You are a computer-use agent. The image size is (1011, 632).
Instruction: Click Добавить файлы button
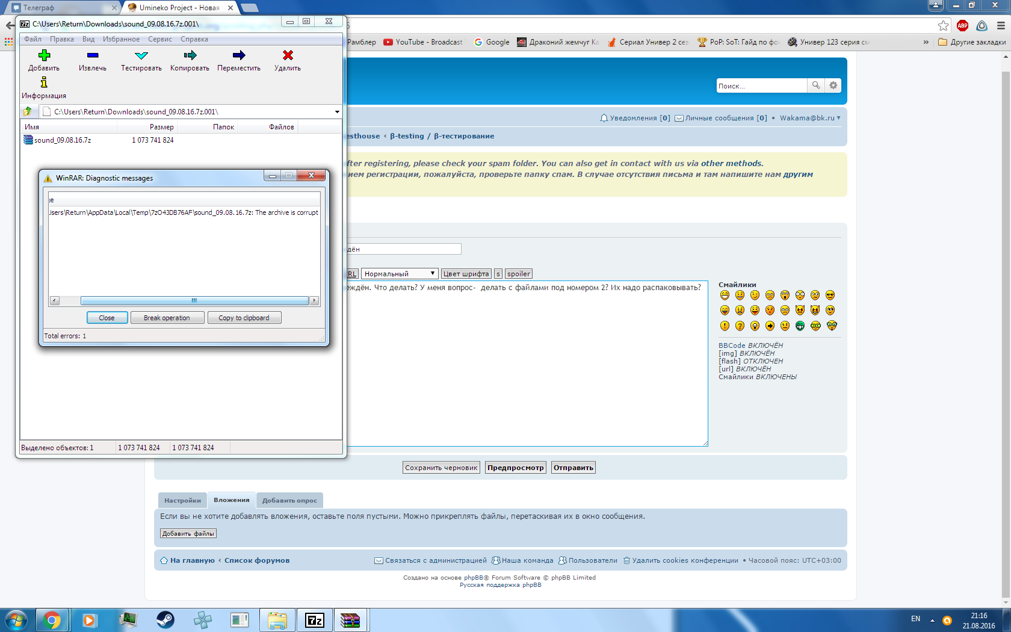[188, 533]
